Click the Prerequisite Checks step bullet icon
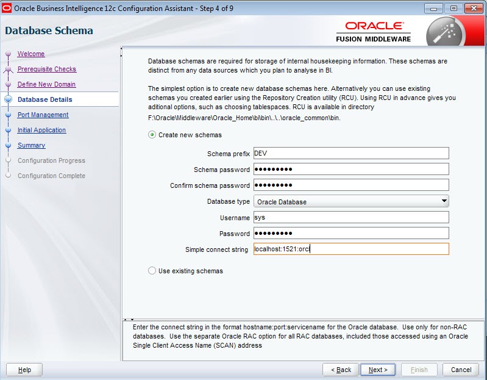This screenshot has height=380, width=487. click(9, 69)
